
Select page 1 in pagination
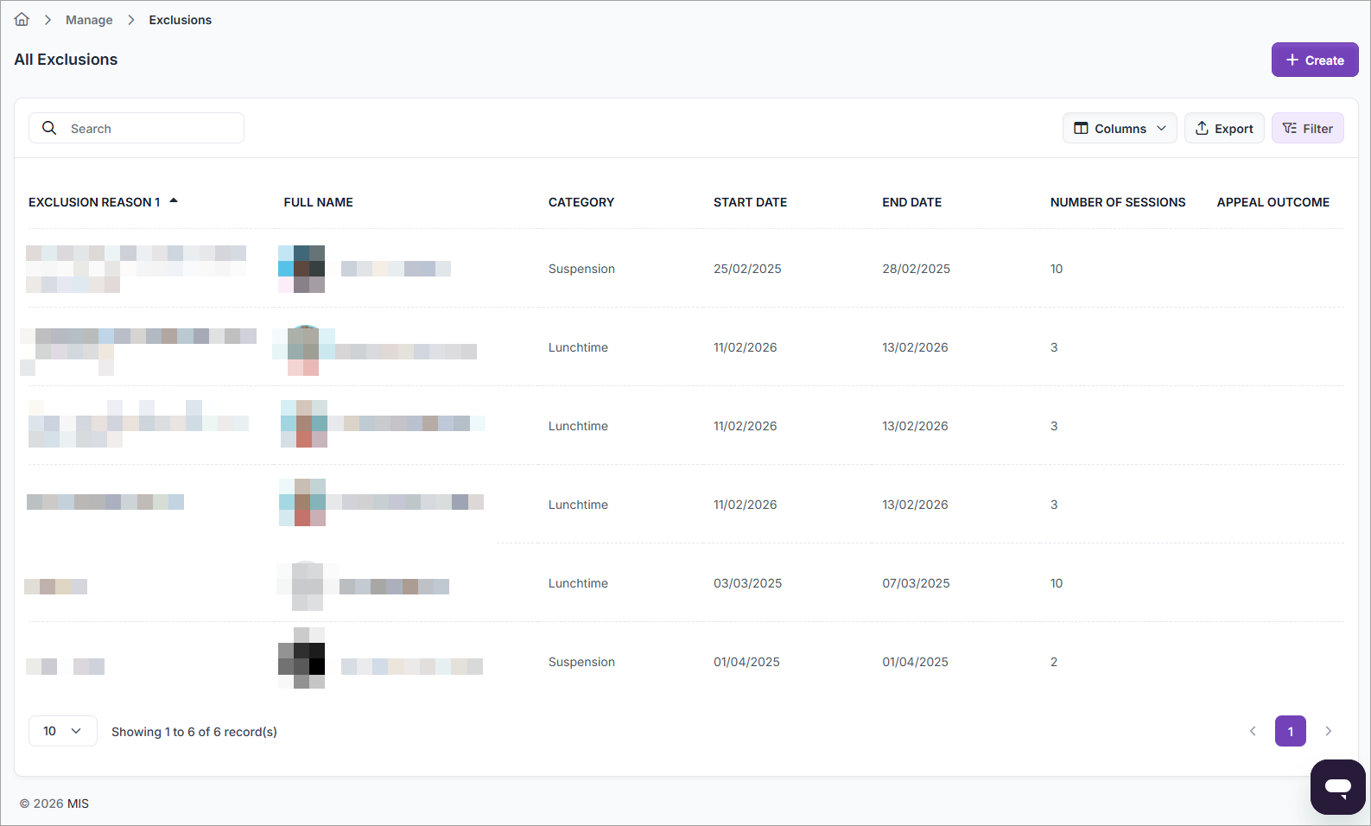pyautogui.click(x=1290, y=732)
